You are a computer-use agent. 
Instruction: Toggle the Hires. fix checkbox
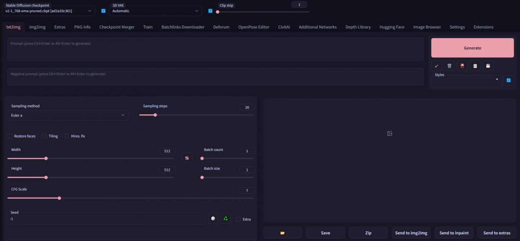click(x=66, y=136)
